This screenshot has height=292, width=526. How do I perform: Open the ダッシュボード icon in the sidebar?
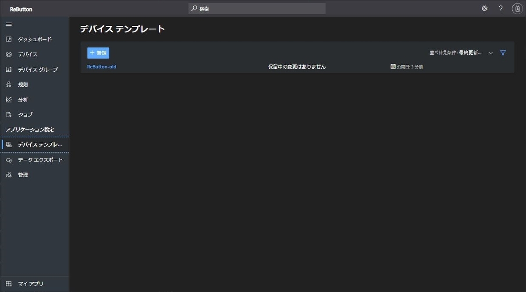coord(8,39)
